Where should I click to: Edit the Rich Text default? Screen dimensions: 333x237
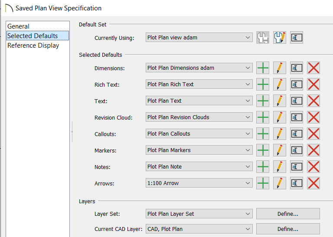280,84
